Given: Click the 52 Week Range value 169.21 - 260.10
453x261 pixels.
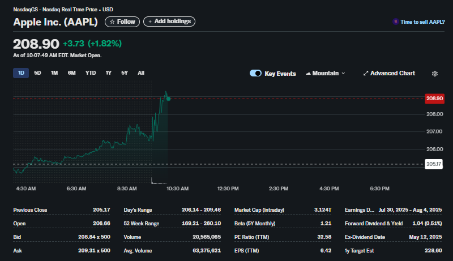Looking at the screenshot, I should pyautogui.click(x=201, y=224).
